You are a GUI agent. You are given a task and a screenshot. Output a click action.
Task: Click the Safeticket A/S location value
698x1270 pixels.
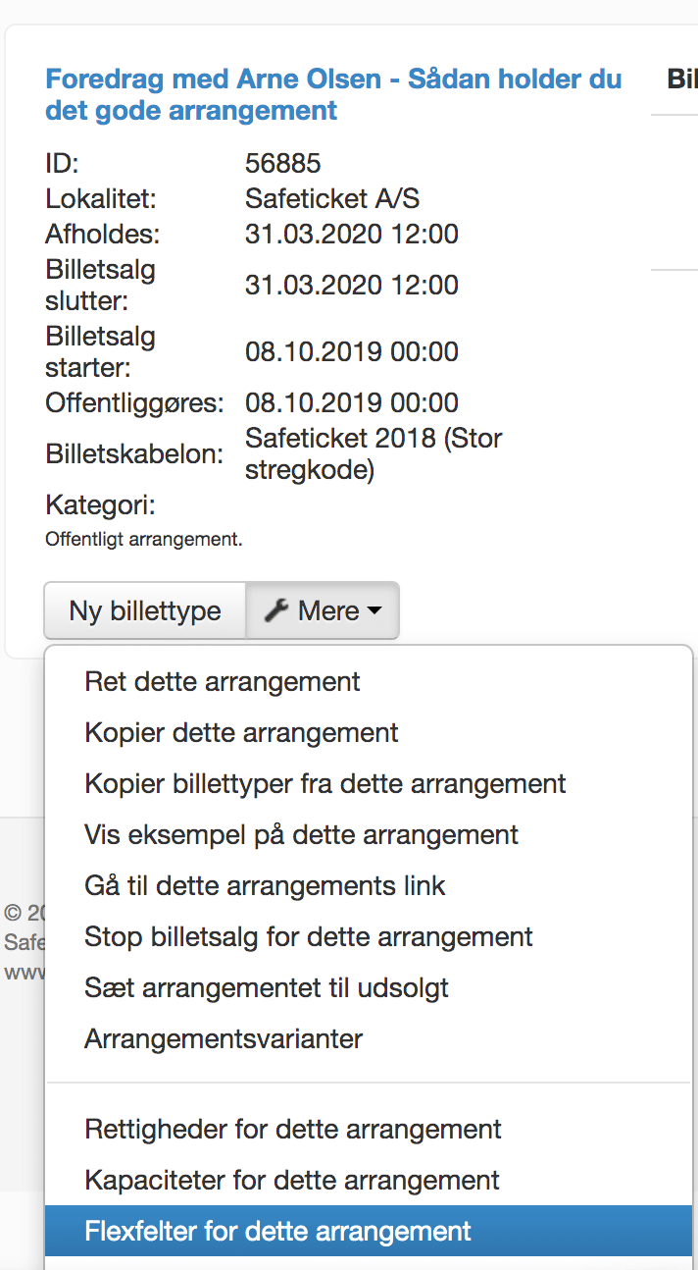pos(332,199)
